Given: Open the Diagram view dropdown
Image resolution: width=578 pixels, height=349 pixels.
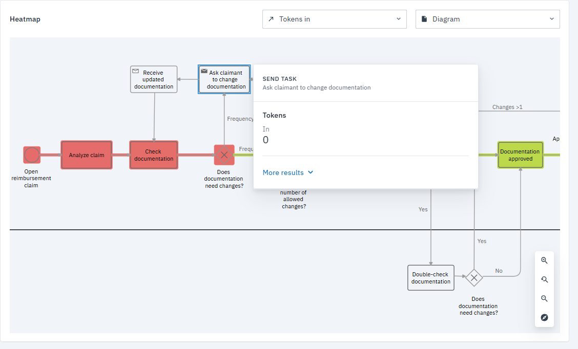Looking at the screenshot, I should tap(487, 19).
